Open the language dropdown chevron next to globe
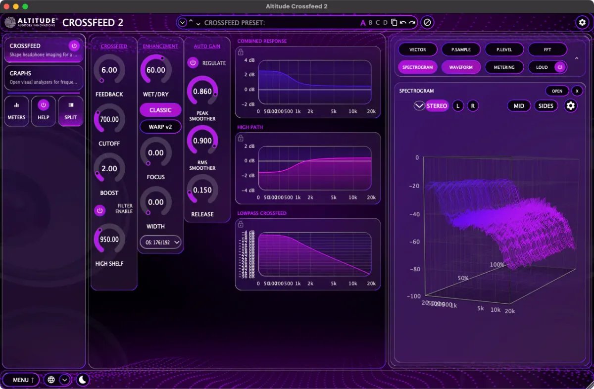This screenshot has height=389, width=594. coord(65,380)
